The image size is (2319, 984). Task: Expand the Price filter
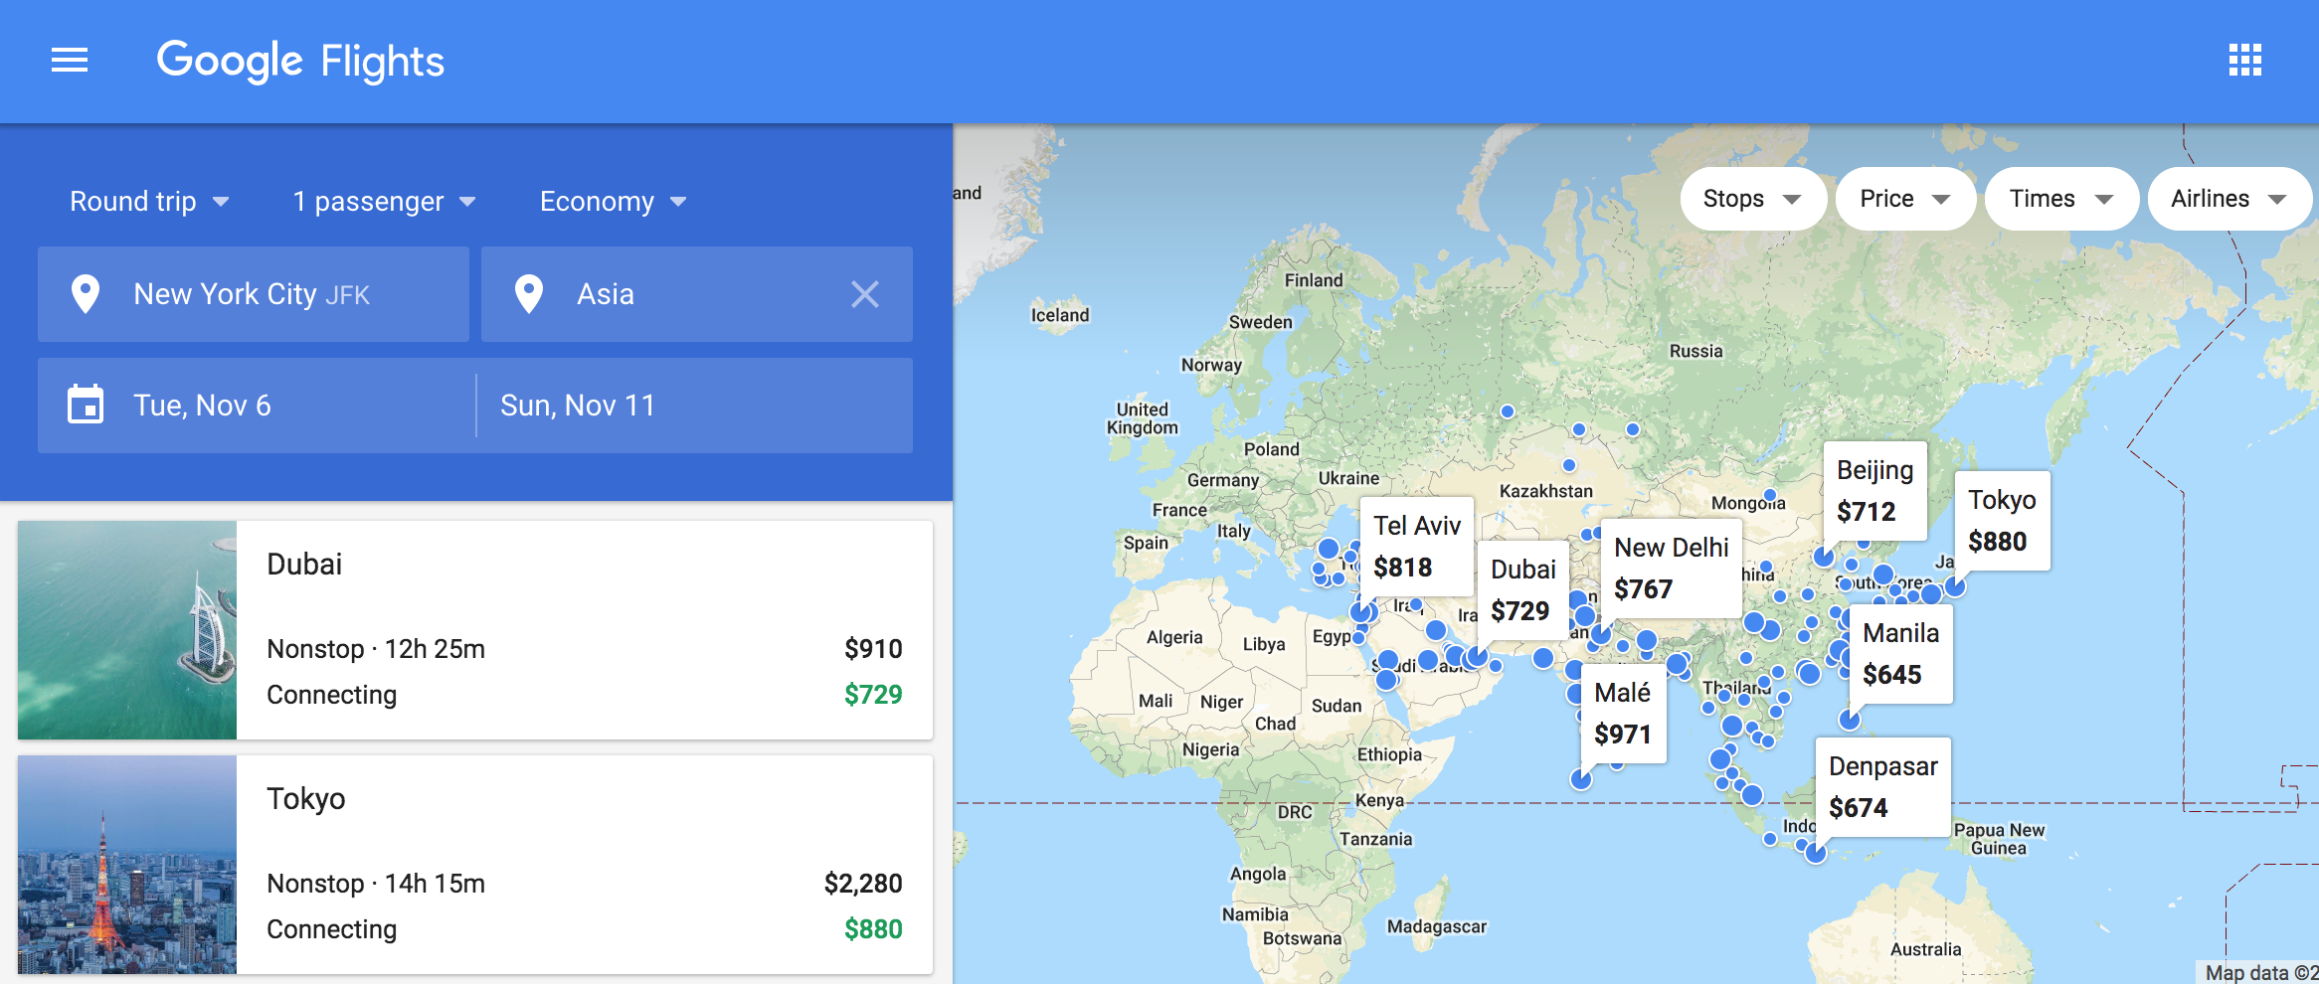[1904, 199]
